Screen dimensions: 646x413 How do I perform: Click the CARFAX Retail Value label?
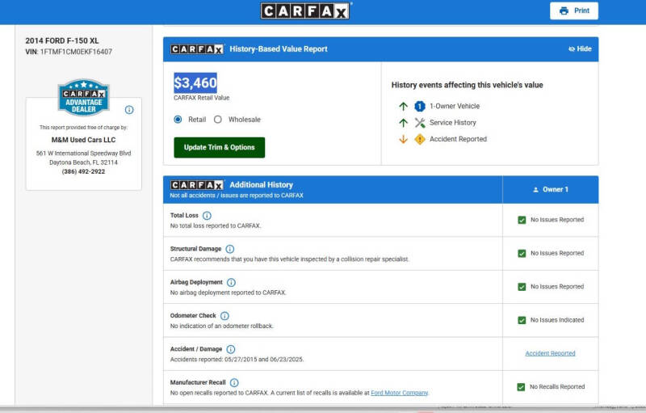pos(201,98)
